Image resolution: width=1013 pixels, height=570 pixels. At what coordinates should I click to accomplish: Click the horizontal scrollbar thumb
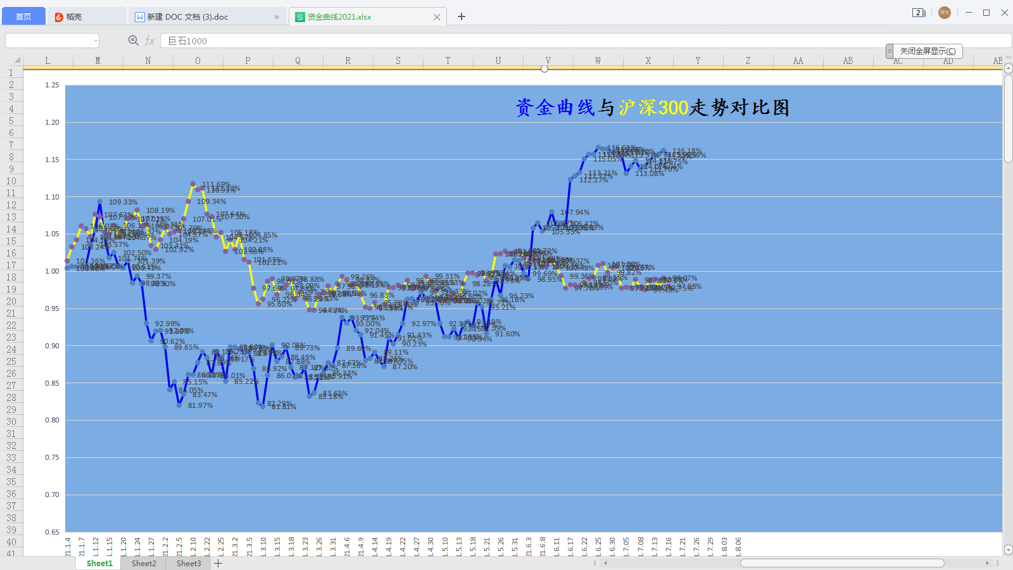coord(842,563)
